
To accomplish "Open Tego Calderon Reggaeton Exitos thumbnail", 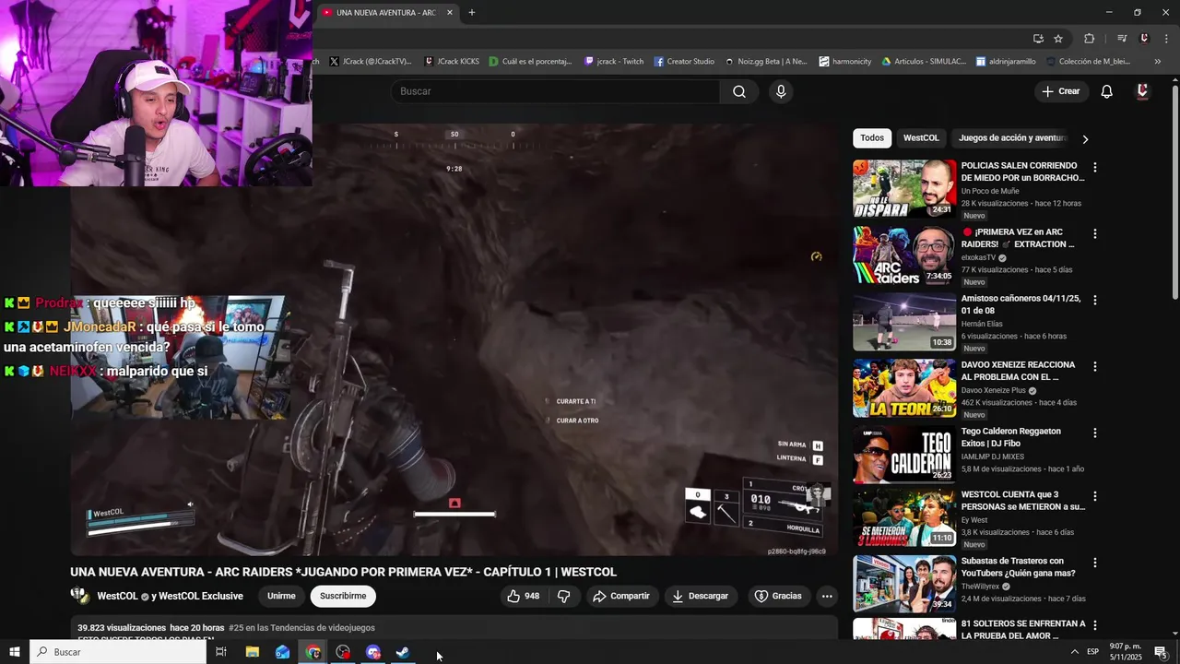I will (x=904, y=454).
